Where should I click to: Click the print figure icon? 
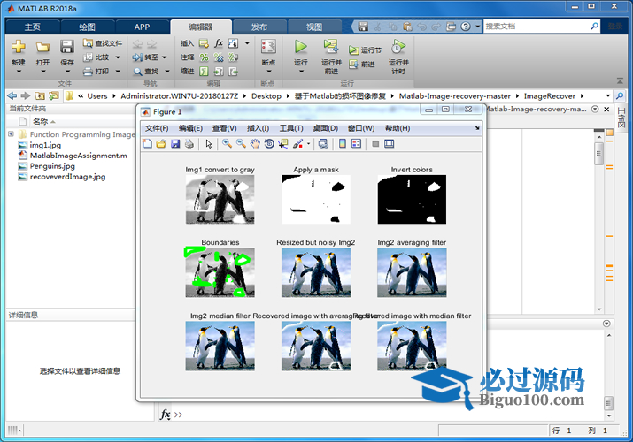189,143
